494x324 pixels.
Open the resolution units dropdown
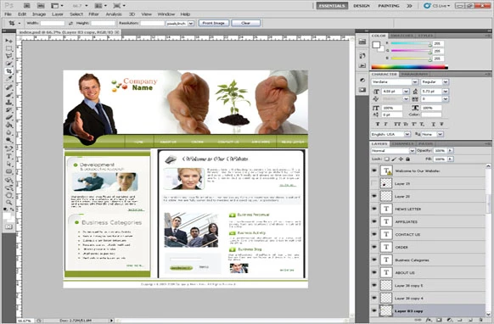[x=191, y=23]
